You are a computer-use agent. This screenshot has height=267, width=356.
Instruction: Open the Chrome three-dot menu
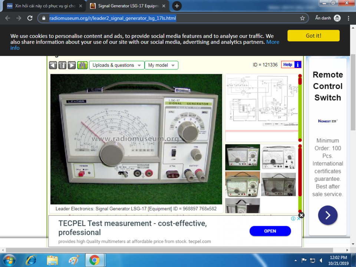pos(348,18)
